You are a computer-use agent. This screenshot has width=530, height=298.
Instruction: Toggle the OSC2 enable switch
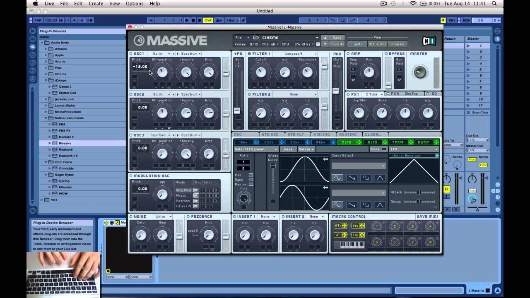131,94
